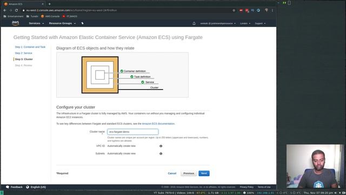
Task: Click the Feedback button in footer
Action: [x=15, y=187]
